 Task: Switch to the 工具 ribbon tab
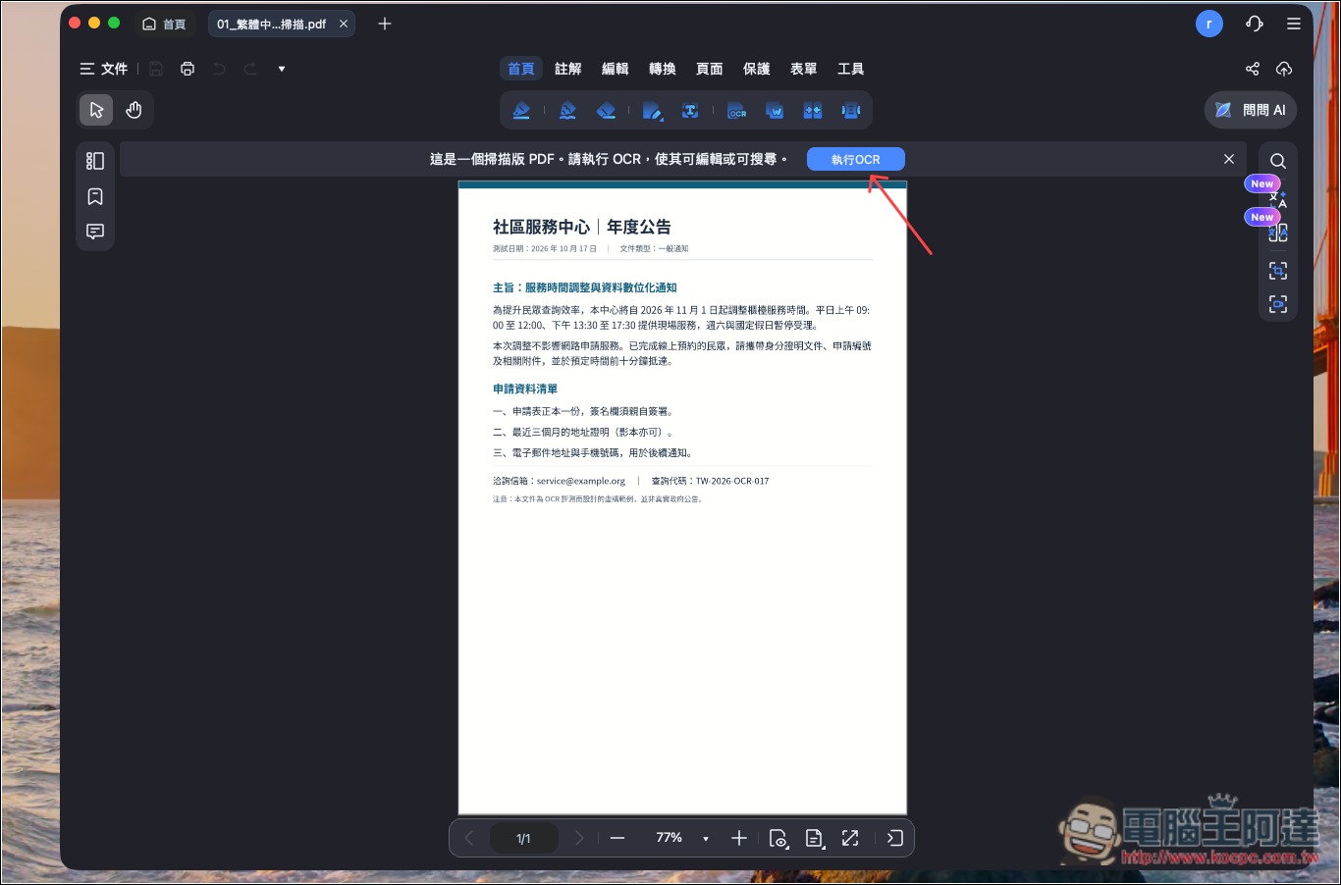pyautogui.click(x=851, y=69)
